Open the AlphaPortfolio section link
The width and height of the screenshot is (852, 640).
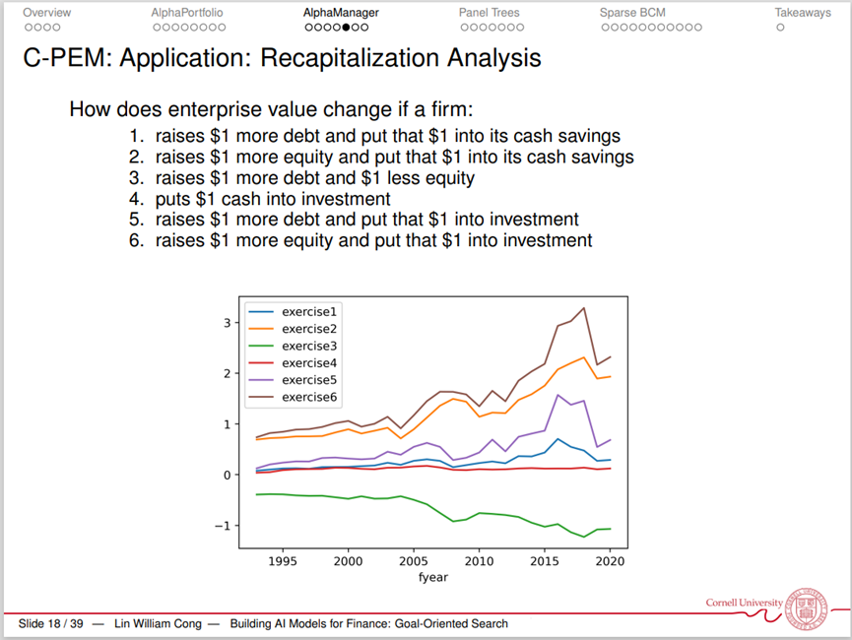tap(187, 13)
